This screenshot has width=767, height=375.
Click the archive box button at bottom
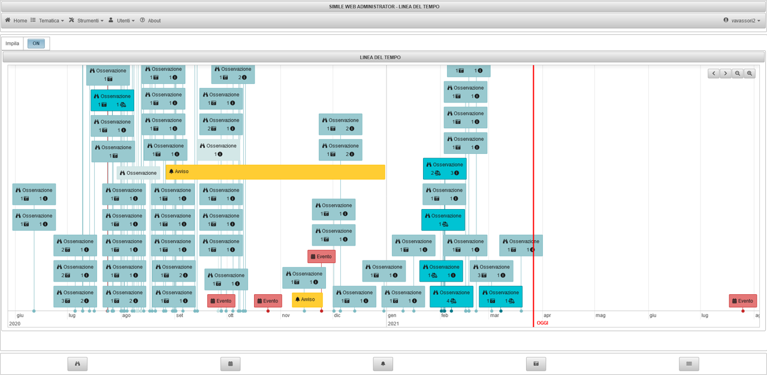pos(536,364)
